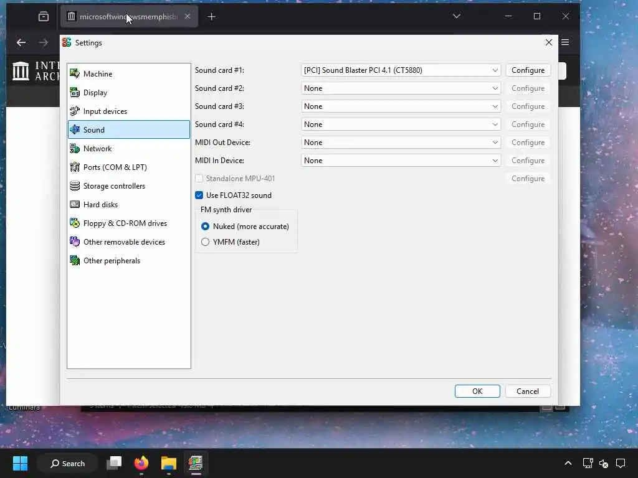This screenshot has height=478, width=638.
Task: Open Other peripherals icon
Action: (75, 261)
